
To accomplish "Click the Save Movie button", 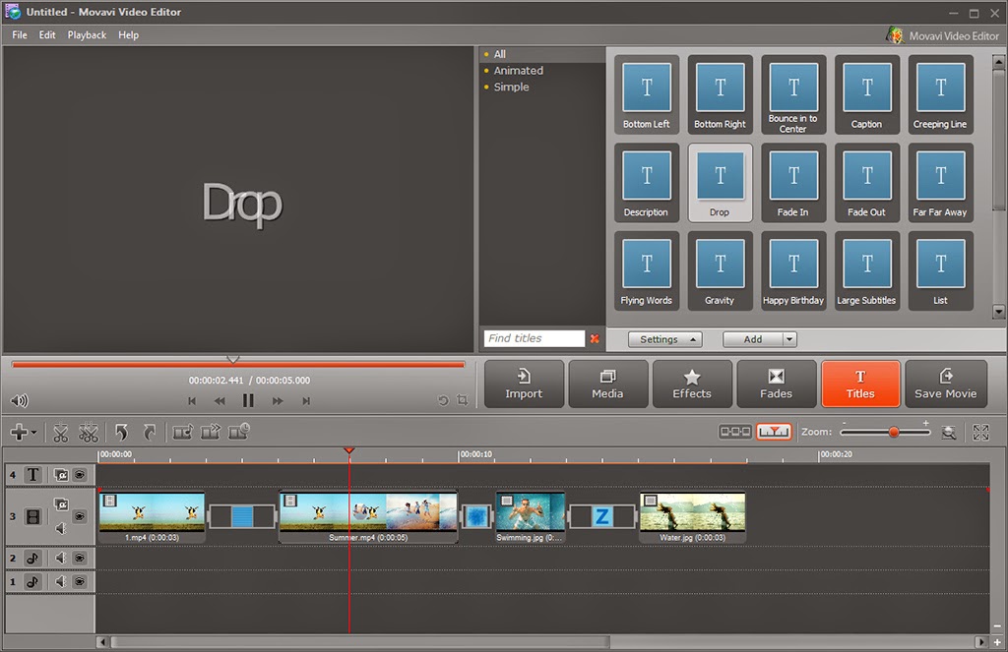I will (x=946, y=384).
